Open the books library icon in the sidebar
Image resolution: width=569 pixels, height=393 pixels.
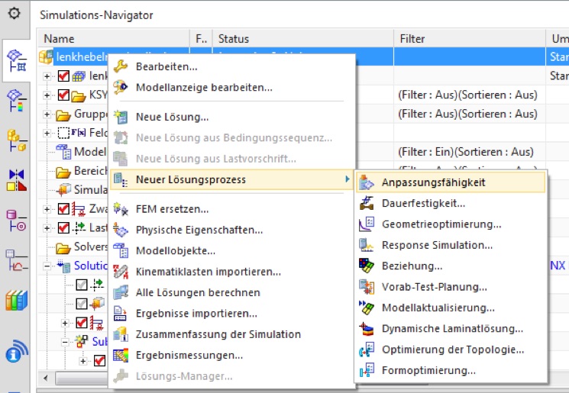click(x=16, y=300)
